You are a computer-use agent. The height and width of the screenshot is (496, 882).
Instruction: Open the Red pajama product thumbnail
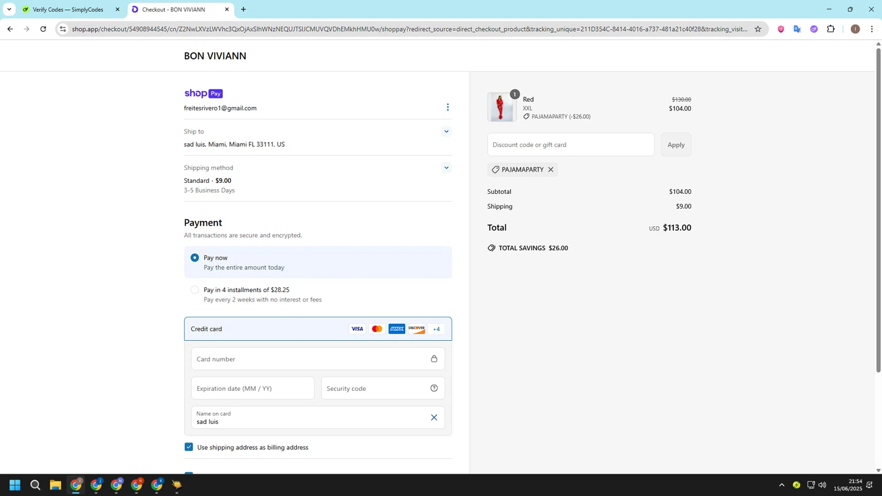click(x=502, y=107)
